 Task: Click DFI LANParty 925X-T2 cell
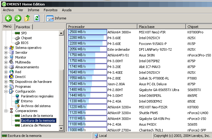pyautogui.click(x=155, y=49)
